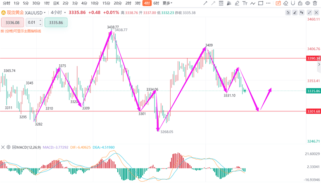Select the eraser tool
The width and height of the screenshot is (321, 183).
(285, 3)
